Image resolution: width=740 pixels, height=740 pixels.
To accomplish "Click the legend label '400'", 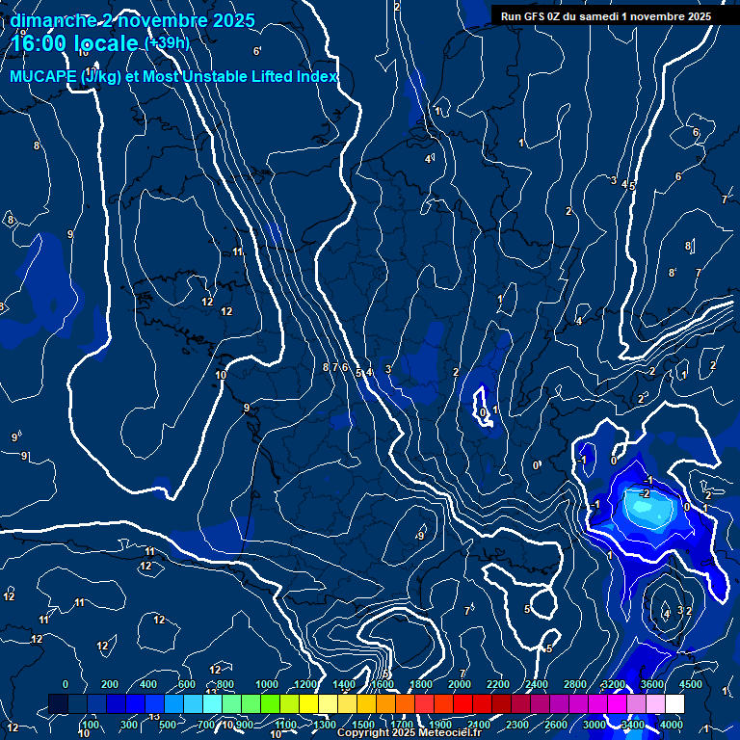I will click(148, 684).
